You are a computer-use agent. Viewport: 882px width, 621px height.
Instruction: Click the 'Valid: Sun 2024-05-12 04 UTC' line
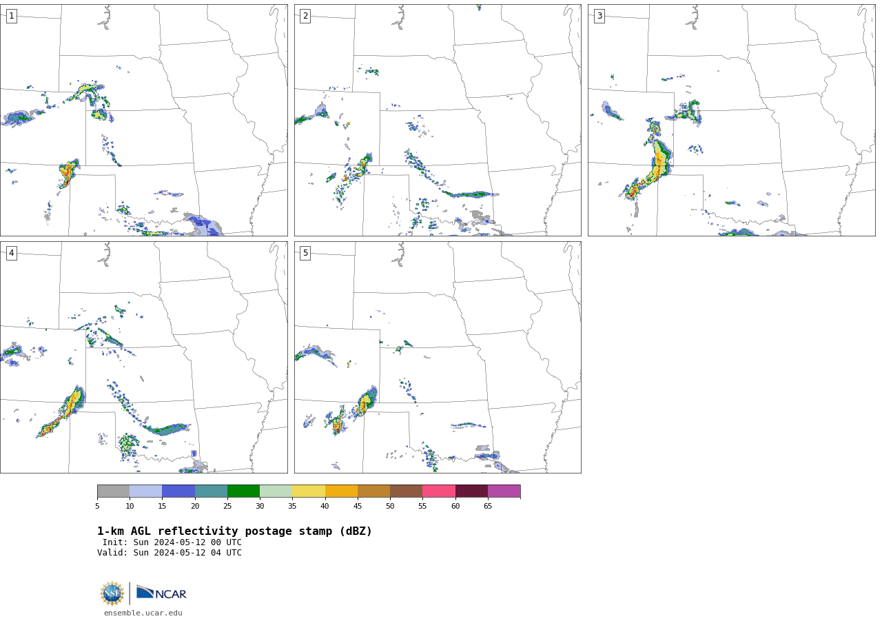point(170,553)
